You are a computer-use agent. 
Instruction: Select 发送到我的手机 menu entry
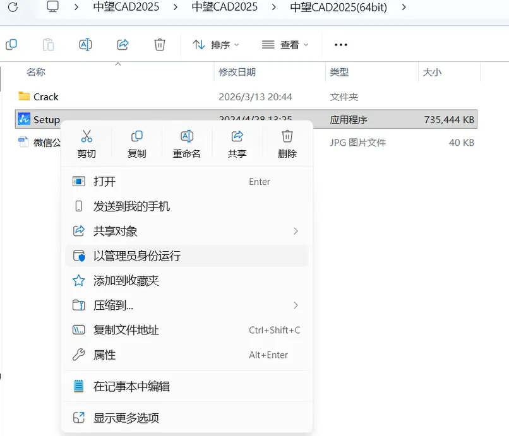pyautogui.click(x=187, y=206)
